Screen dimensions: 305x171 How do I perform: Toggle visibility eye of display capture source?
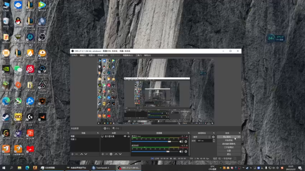tap(125, 136)
